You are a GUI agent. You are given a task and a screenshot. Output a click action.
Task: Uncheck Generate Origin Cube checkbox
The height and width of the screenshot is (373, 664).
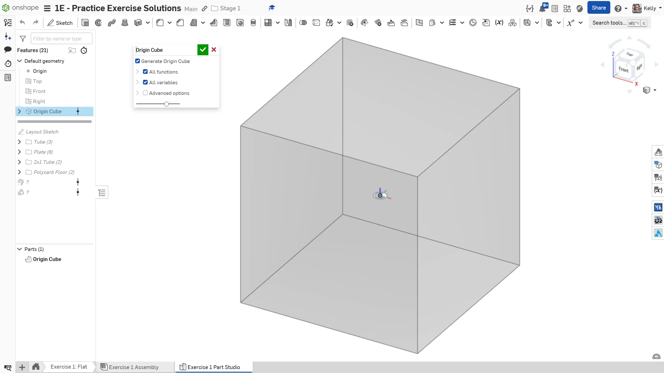(x=138, y=61)
